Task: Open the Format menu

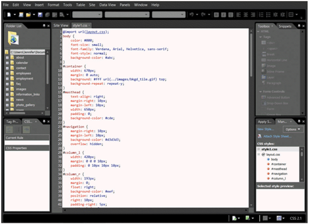Action: click(x=54, y=5)
